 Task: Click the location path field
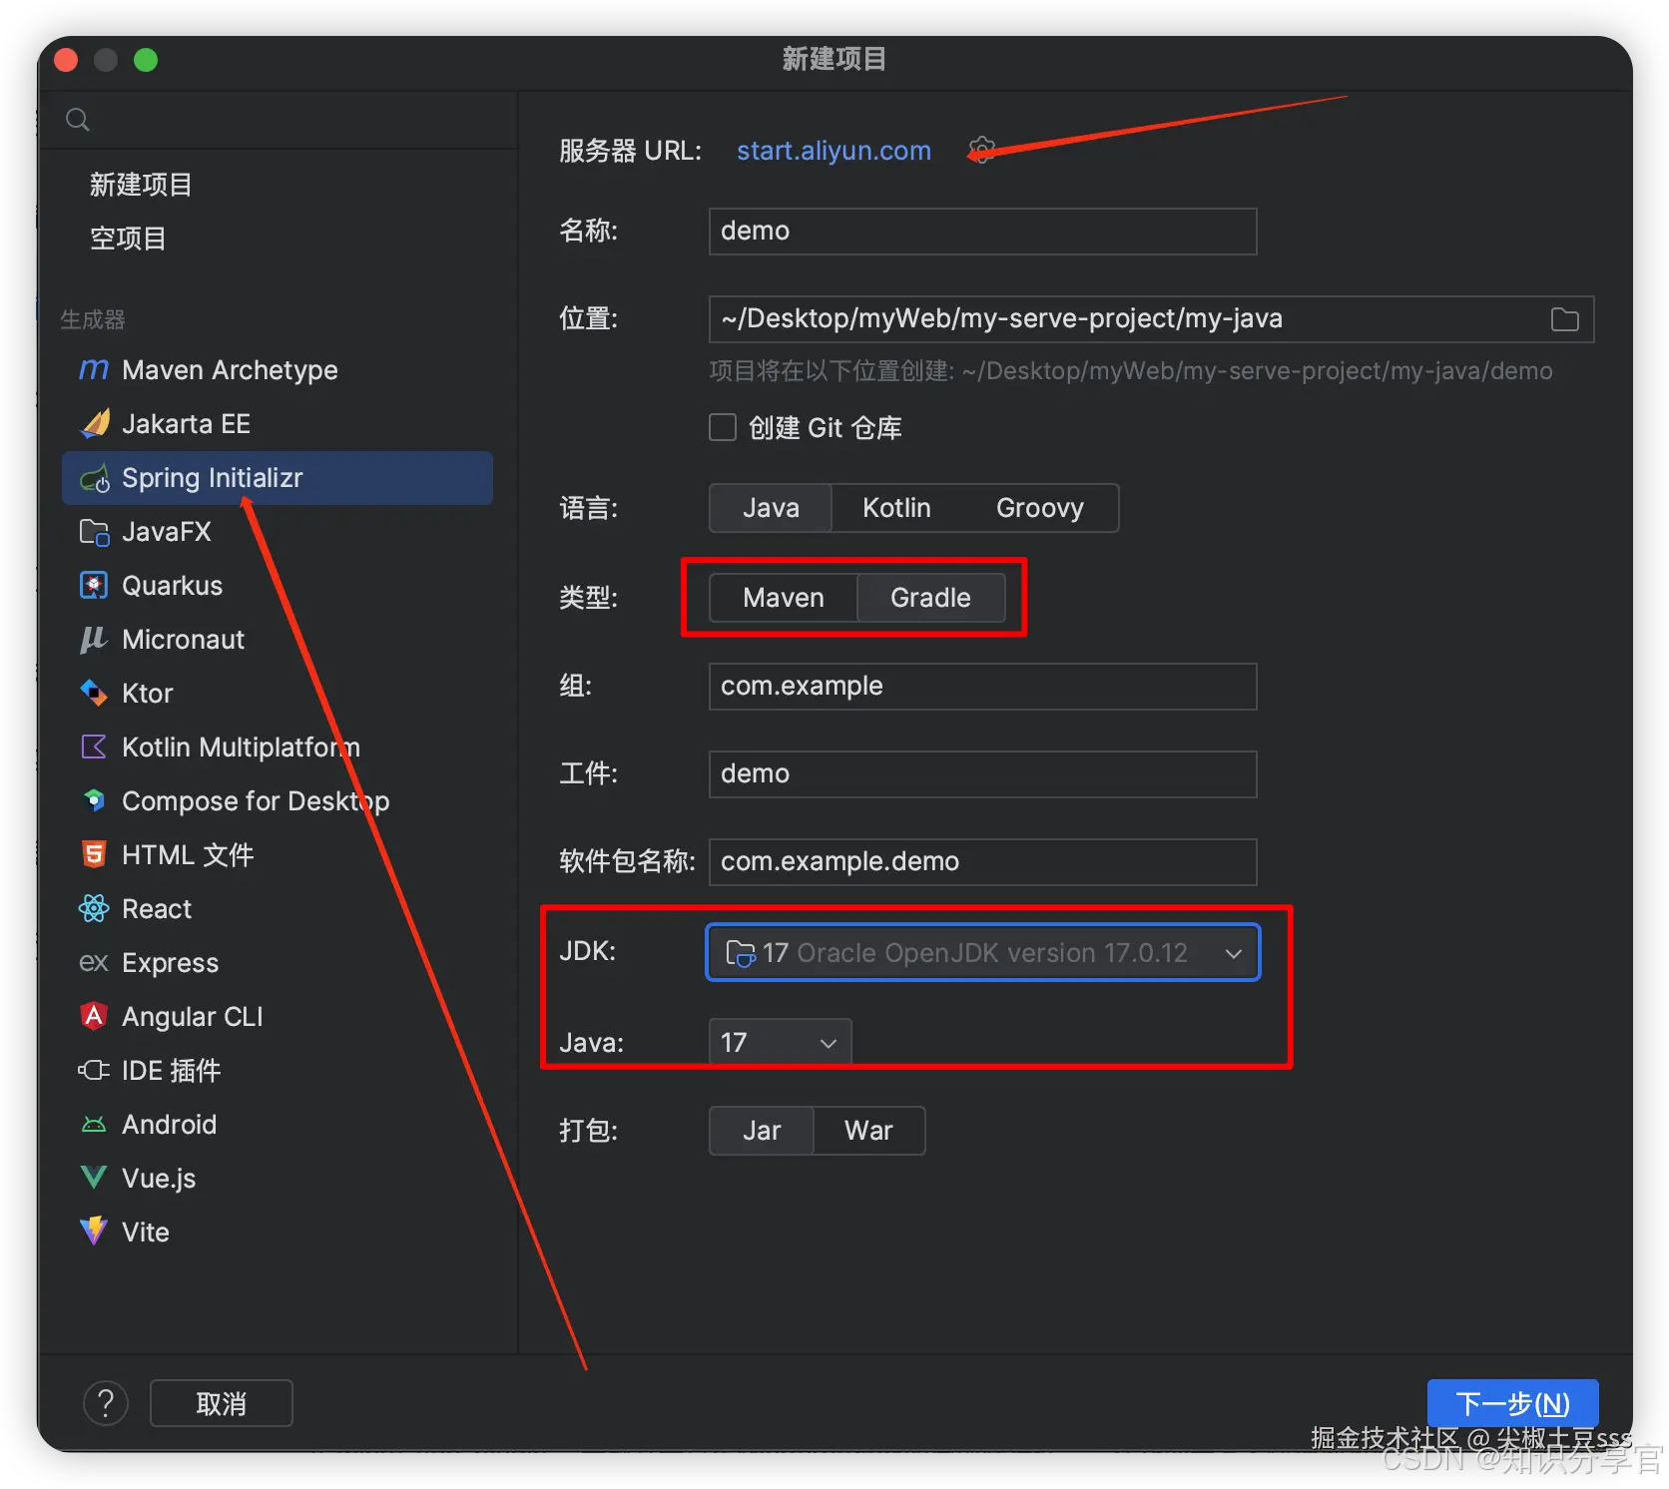point(1151,319)
